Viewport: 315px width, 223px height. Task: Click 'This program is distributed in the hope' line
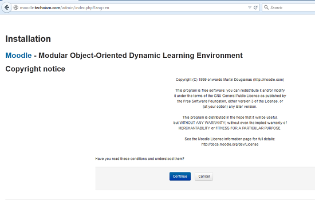point(230,117)
